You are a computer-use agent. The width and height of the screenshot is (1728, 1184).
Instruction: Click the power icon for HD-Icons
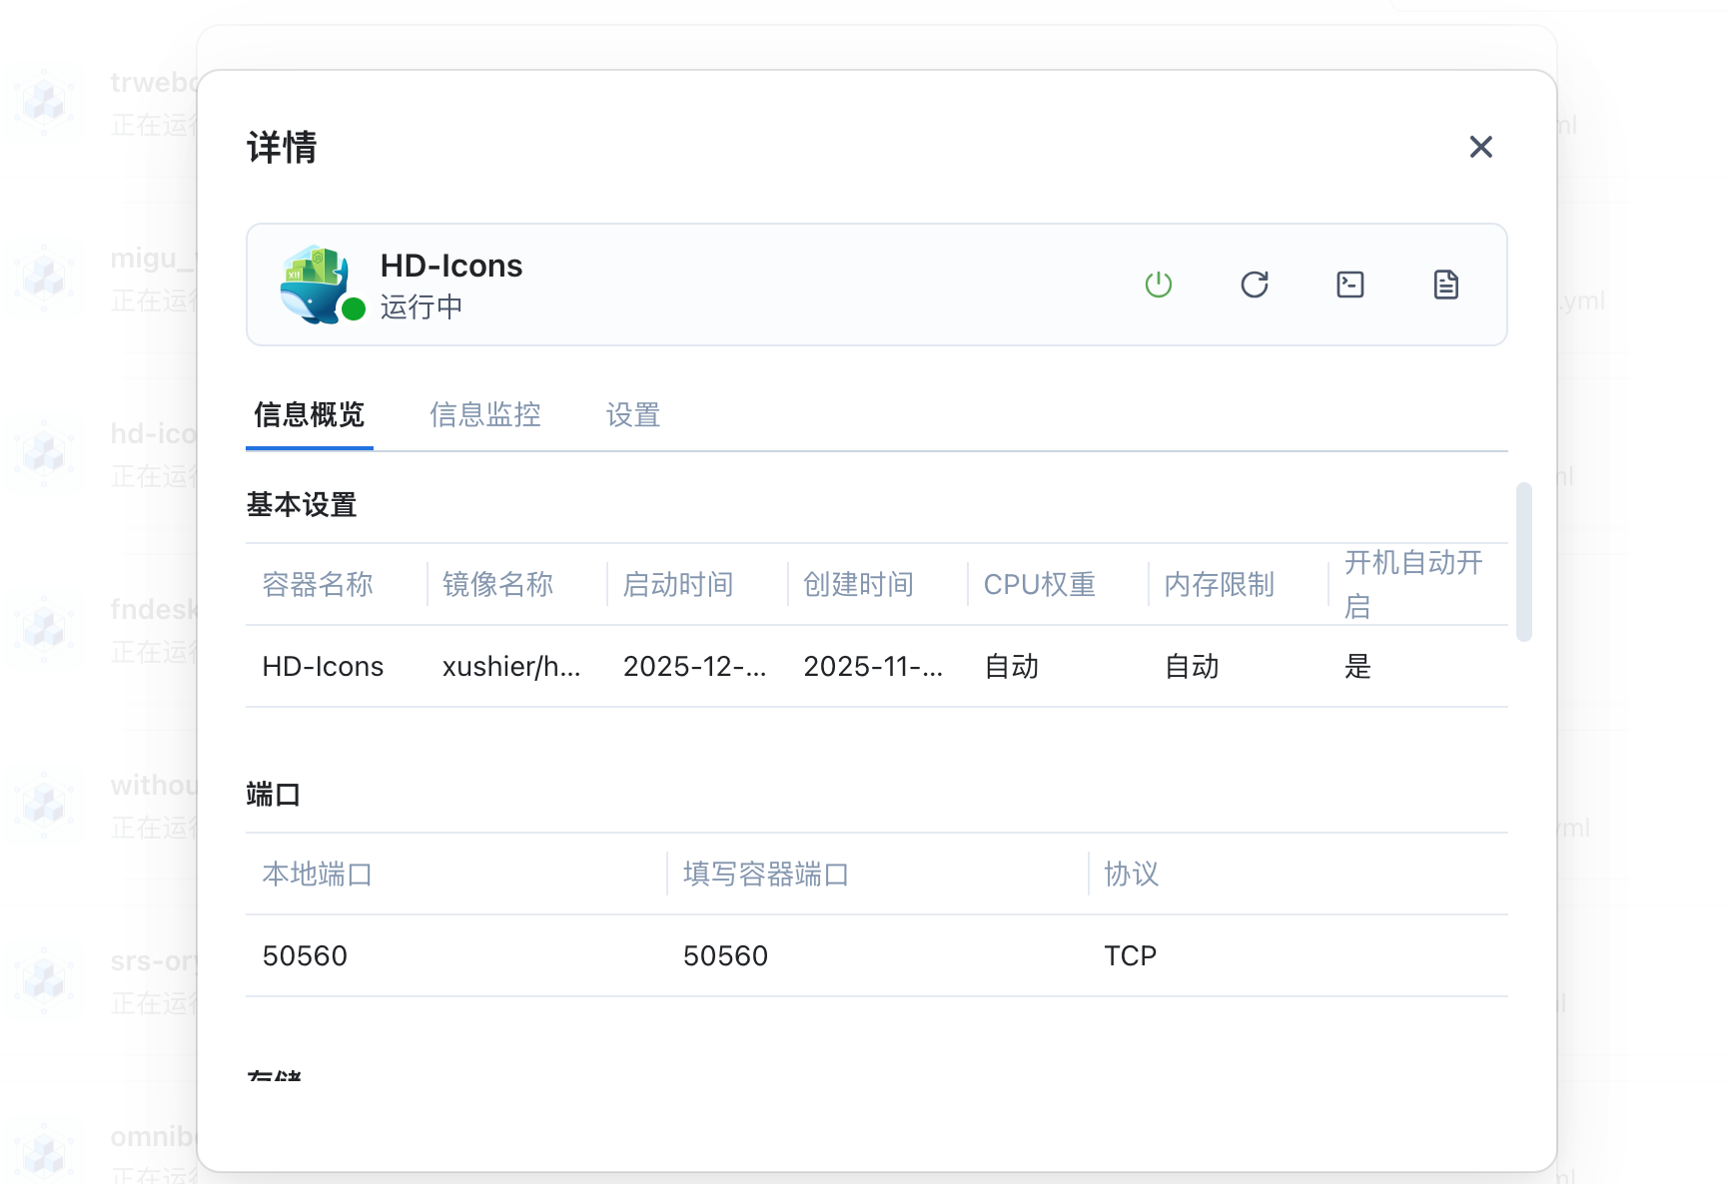coord(1158,285)
